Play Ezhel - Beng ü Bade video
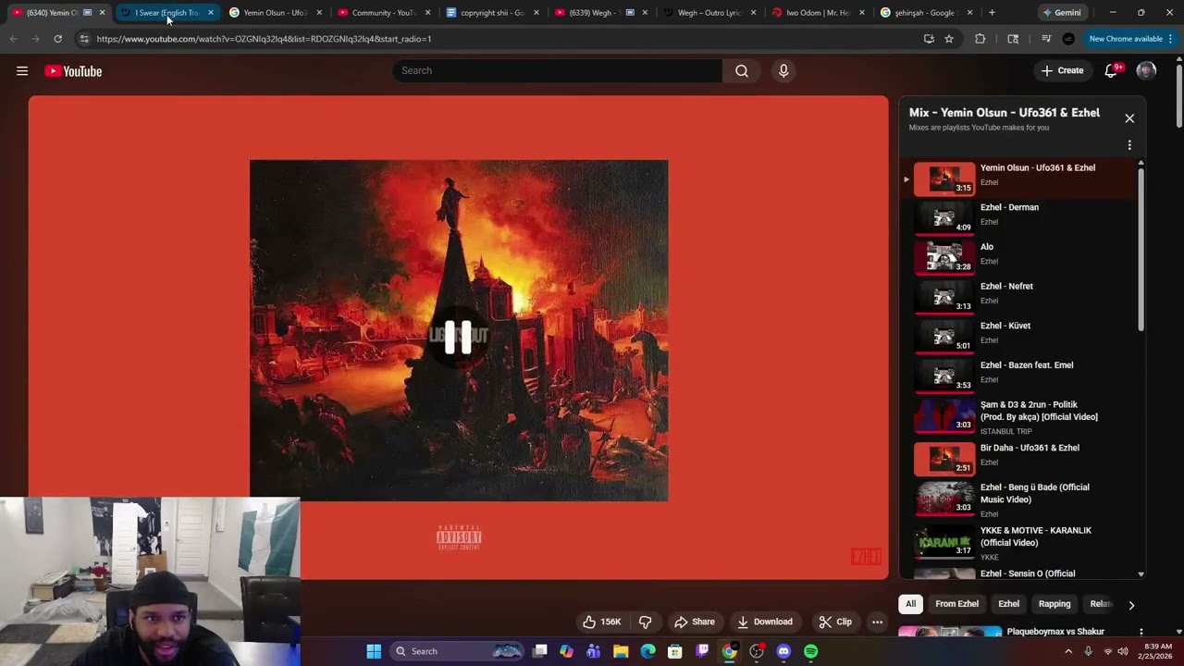The image size is (1184, 666). tap(1017, 499)
